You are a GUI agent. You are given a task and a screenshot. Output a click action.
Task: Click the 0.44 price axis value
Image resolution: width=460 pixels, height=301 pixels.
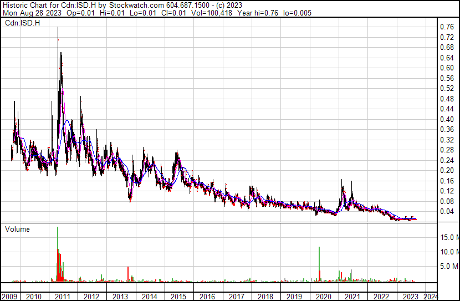point(447,109)
